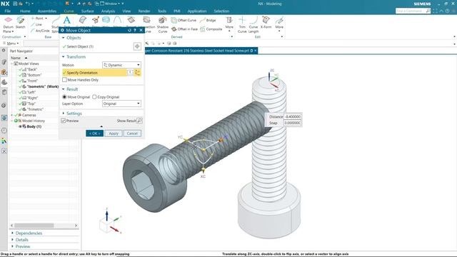Click the Select Object crosshair icon
This screenshot has width=457, height=257.
click(137, 46)
